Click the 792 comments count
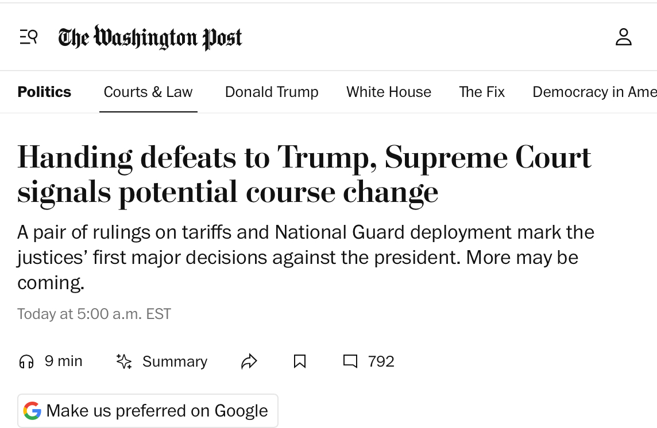 381,361
